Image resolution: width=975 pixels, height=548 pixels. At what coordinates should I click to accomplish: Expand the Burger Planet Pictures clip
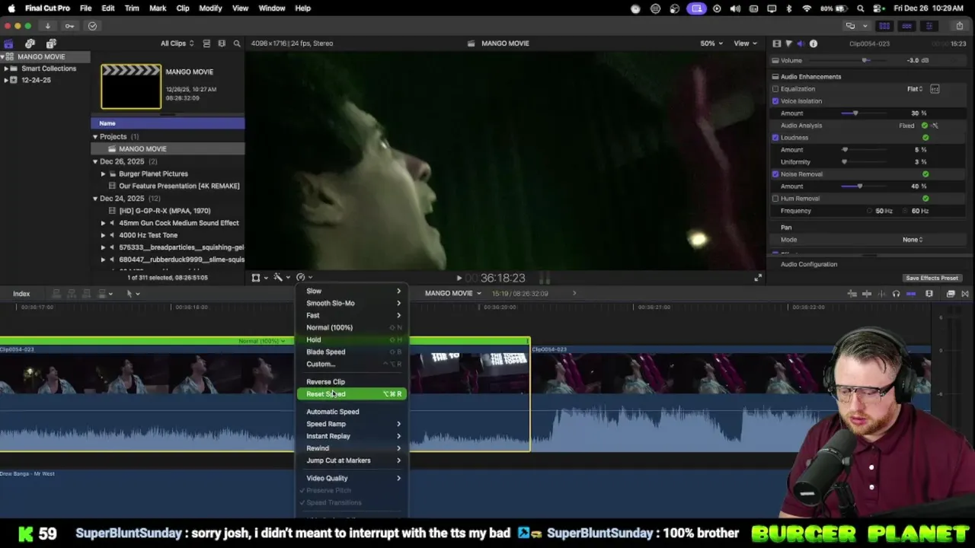(103, 174)
